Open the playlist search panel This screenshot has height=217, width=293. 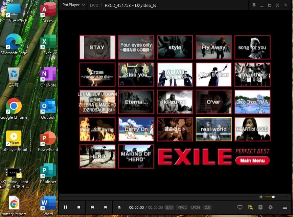coord(250,207)
